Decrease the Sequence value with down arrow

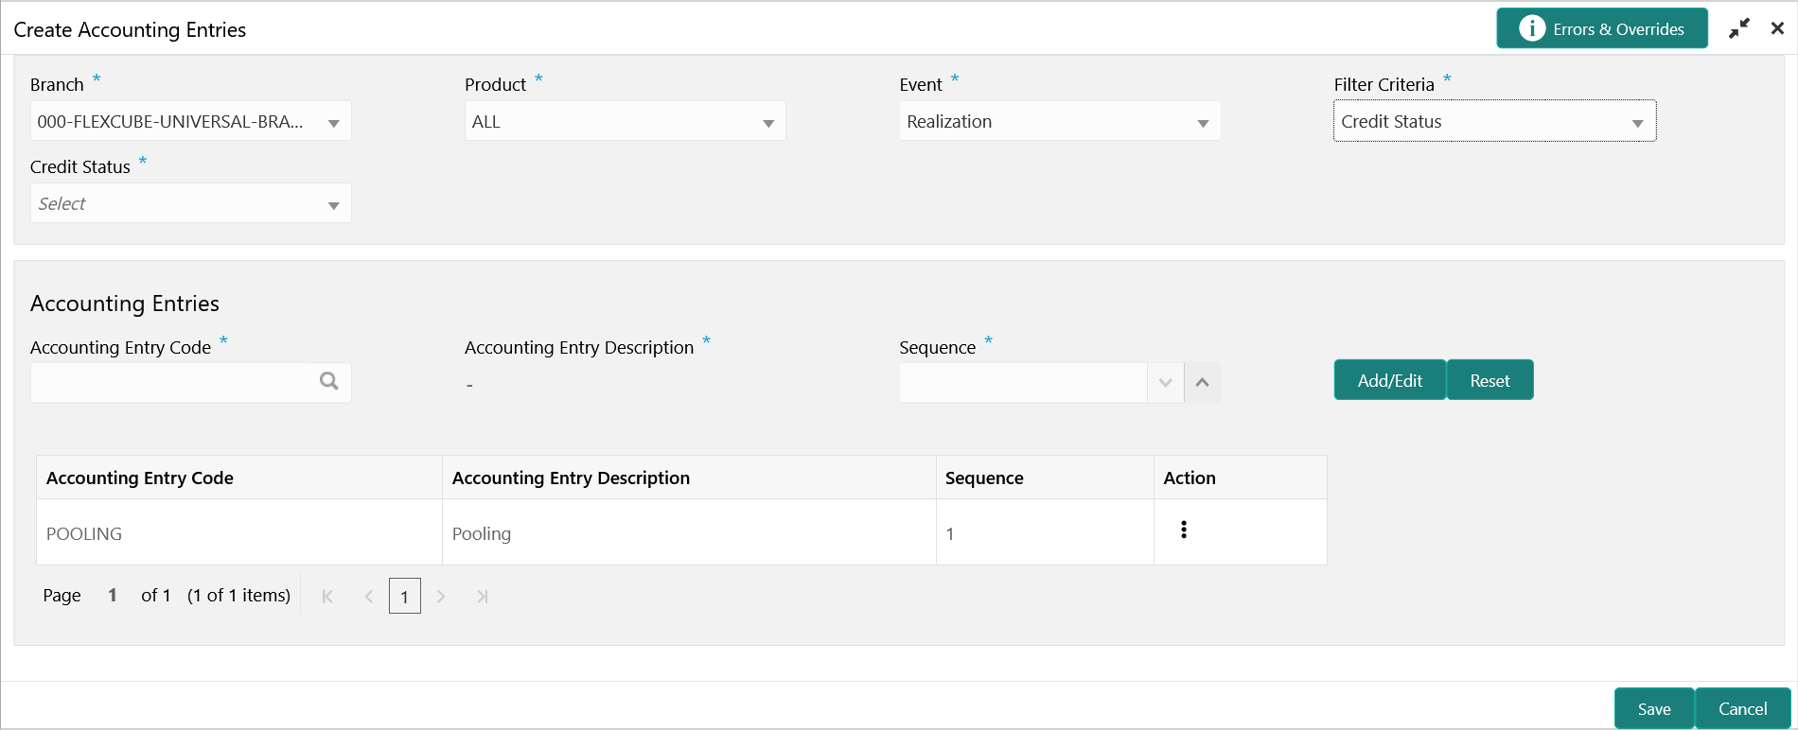tap(1165, 383)
